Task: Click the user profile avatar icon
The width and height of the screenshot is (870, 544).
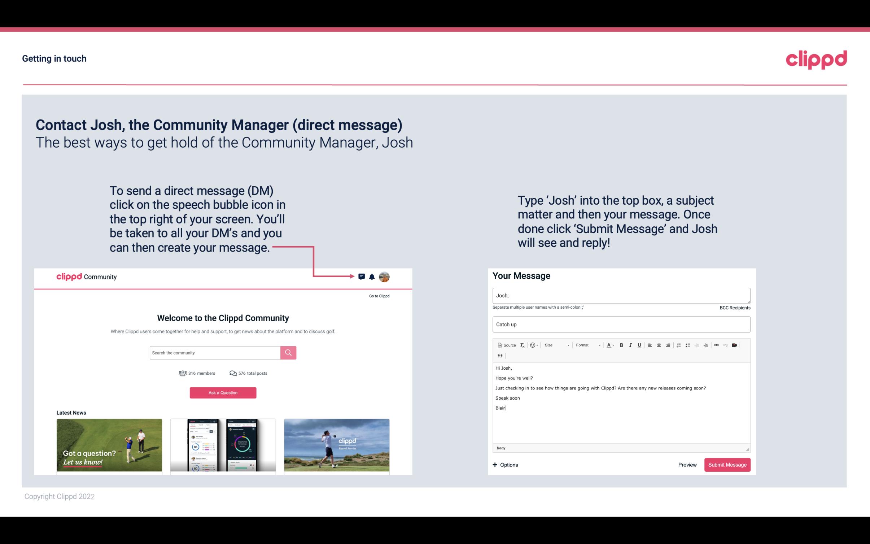Action: [x=385, y=277]
